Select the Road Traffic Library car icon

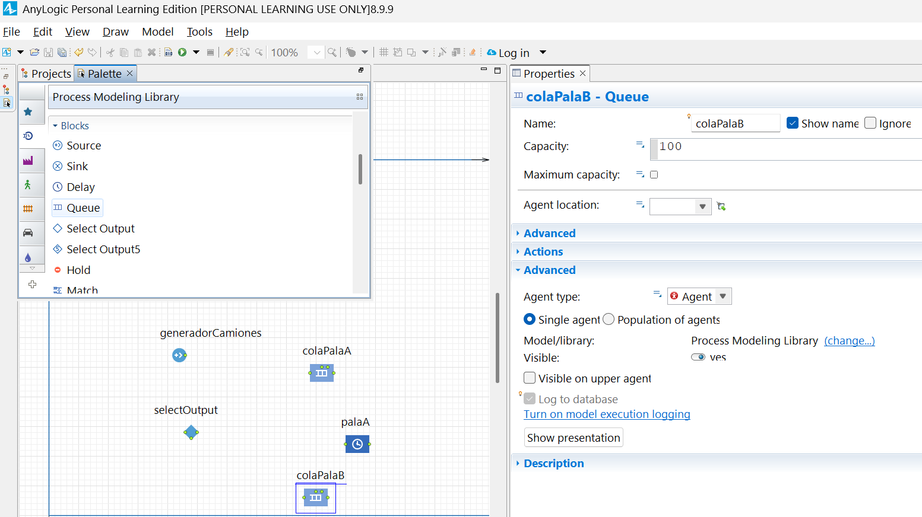[28, 233]
